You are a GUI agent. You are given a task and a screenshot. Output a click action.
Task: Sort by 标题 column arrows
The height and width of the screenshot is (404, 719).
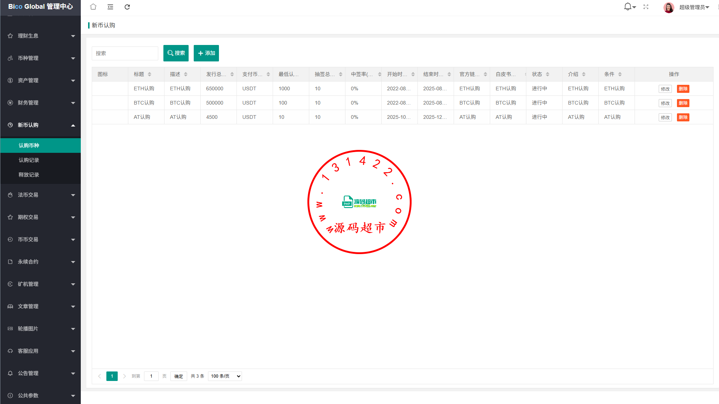pyautogui.click(x=150, y=74)
